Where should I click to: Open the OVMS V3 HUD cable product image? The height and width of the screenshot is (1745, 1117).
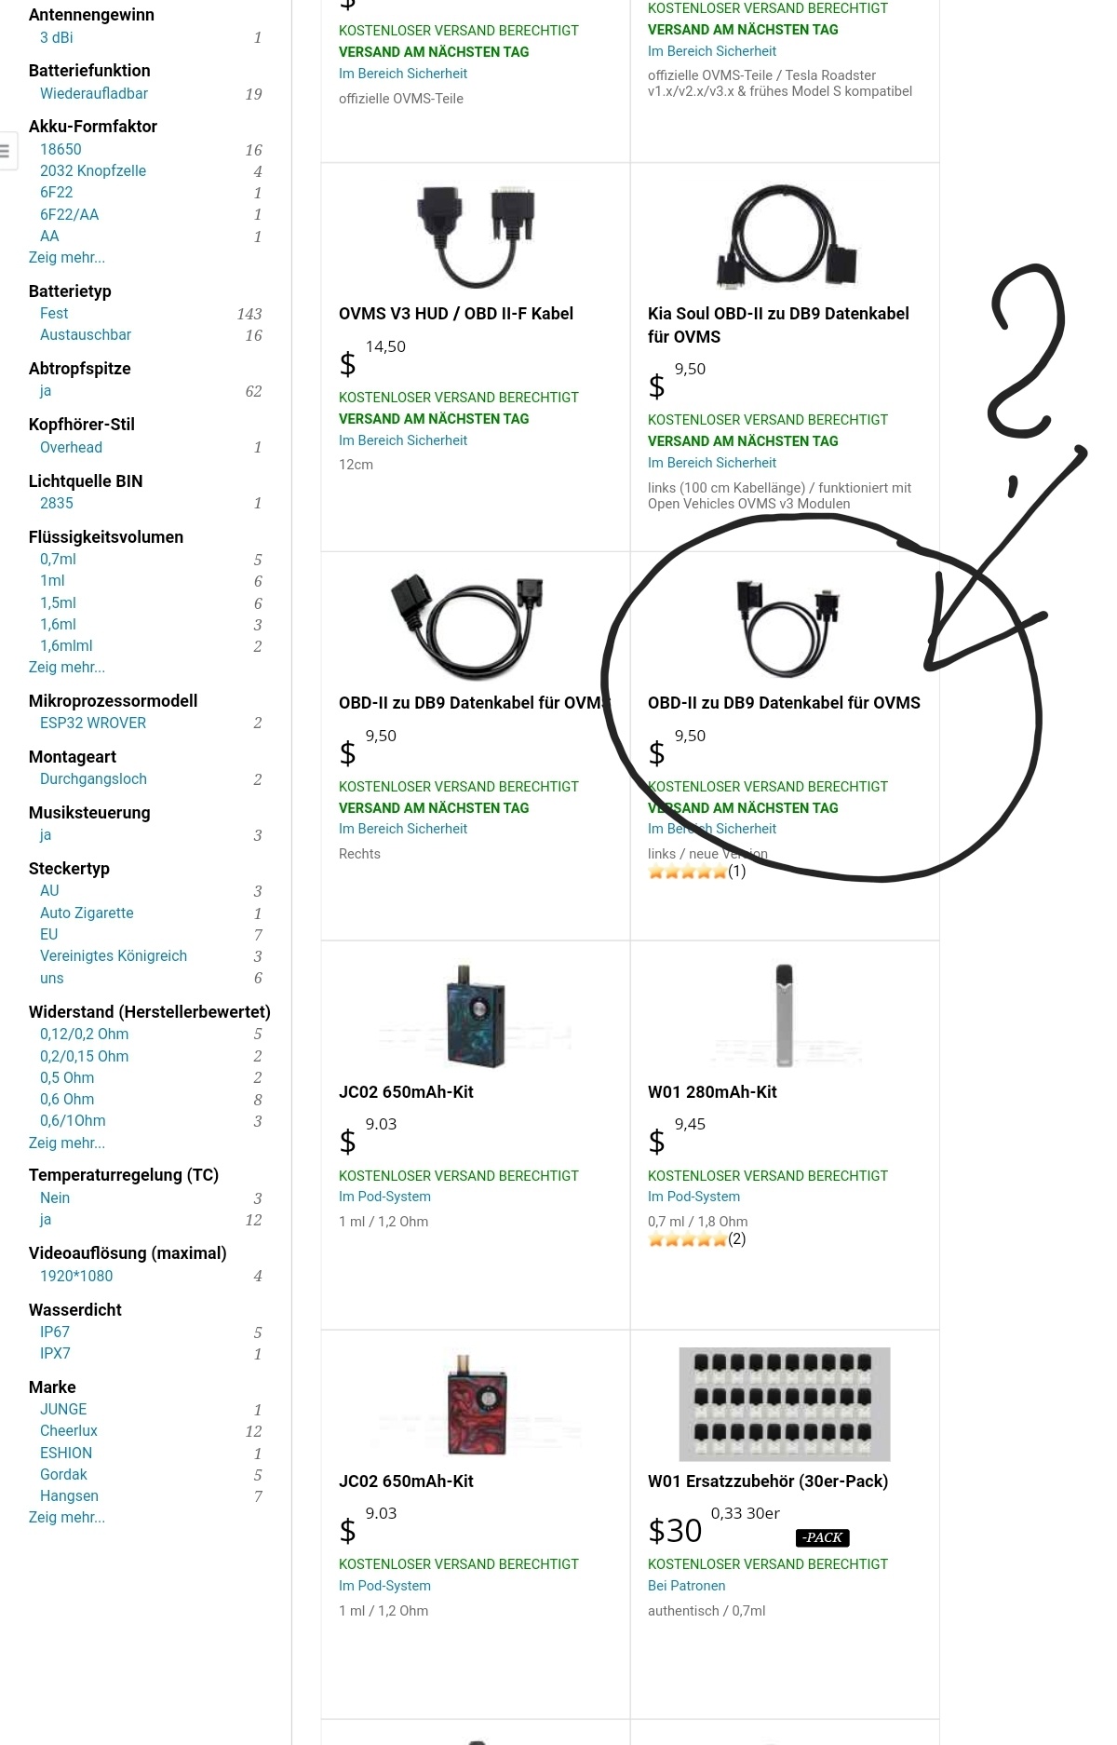pyautogui.click(x=476, y=235)
